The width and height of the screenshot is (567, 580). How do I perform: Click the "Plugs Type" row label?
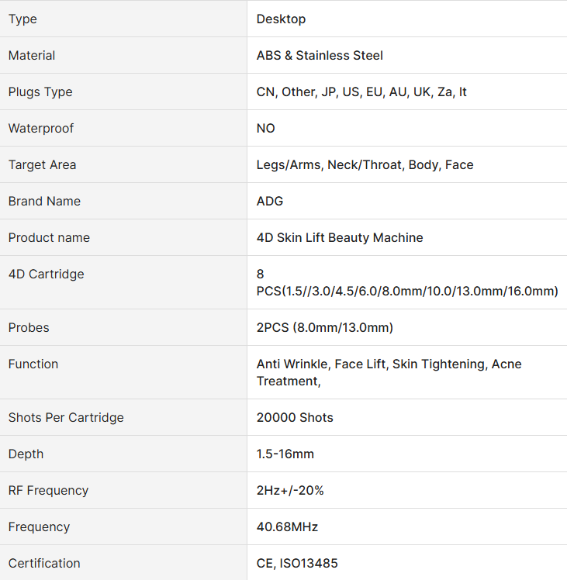click(x=40, y=91)
